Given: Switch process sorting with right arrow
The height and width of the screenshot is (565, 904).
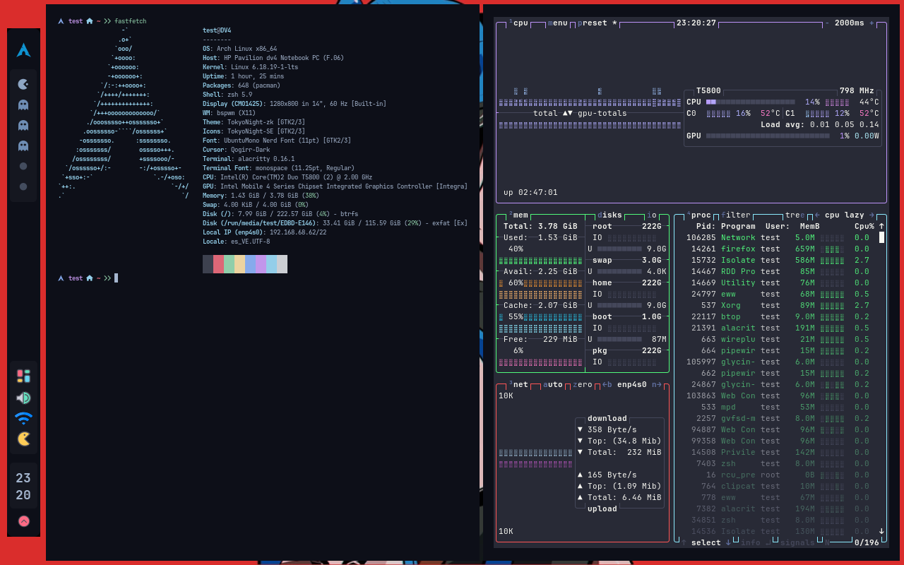Looking at the screenshot, I should (871, 215).
